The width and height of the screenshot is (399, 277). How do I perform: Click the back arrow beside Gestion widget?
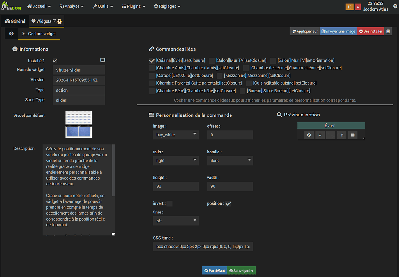(11, 34)
